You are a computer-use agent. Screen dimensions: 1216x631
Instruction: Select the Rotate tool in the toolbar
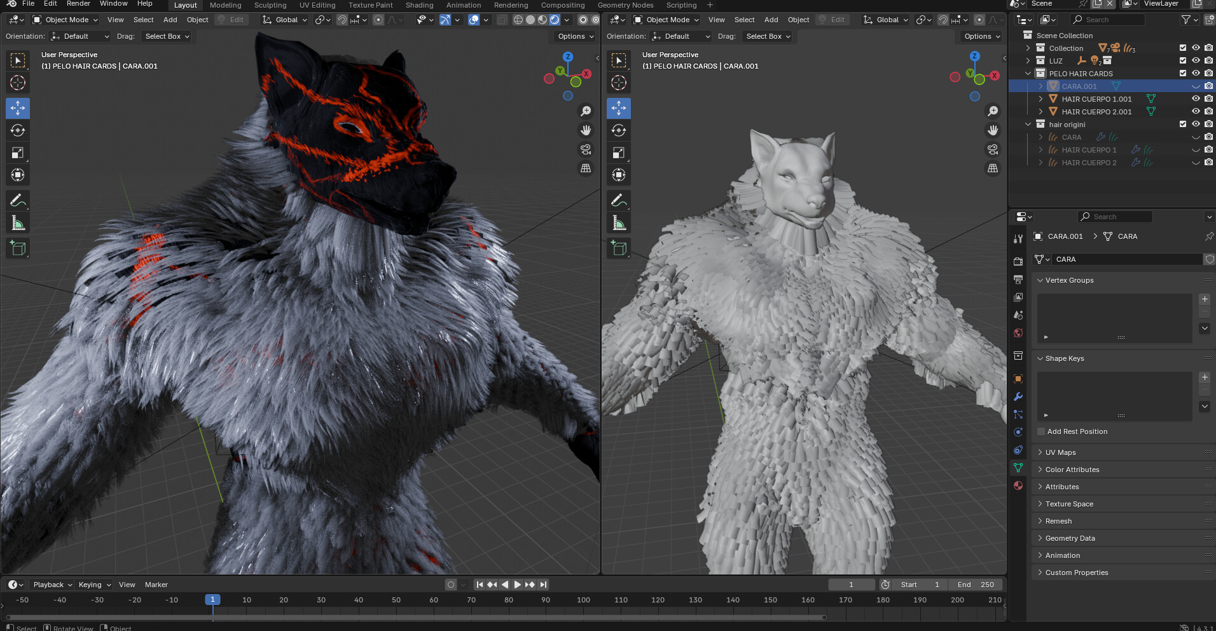(x=18, y=130)
